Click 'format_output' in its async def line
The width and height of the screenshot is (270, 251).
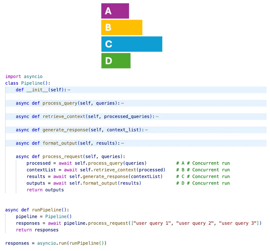coord(60,143)
